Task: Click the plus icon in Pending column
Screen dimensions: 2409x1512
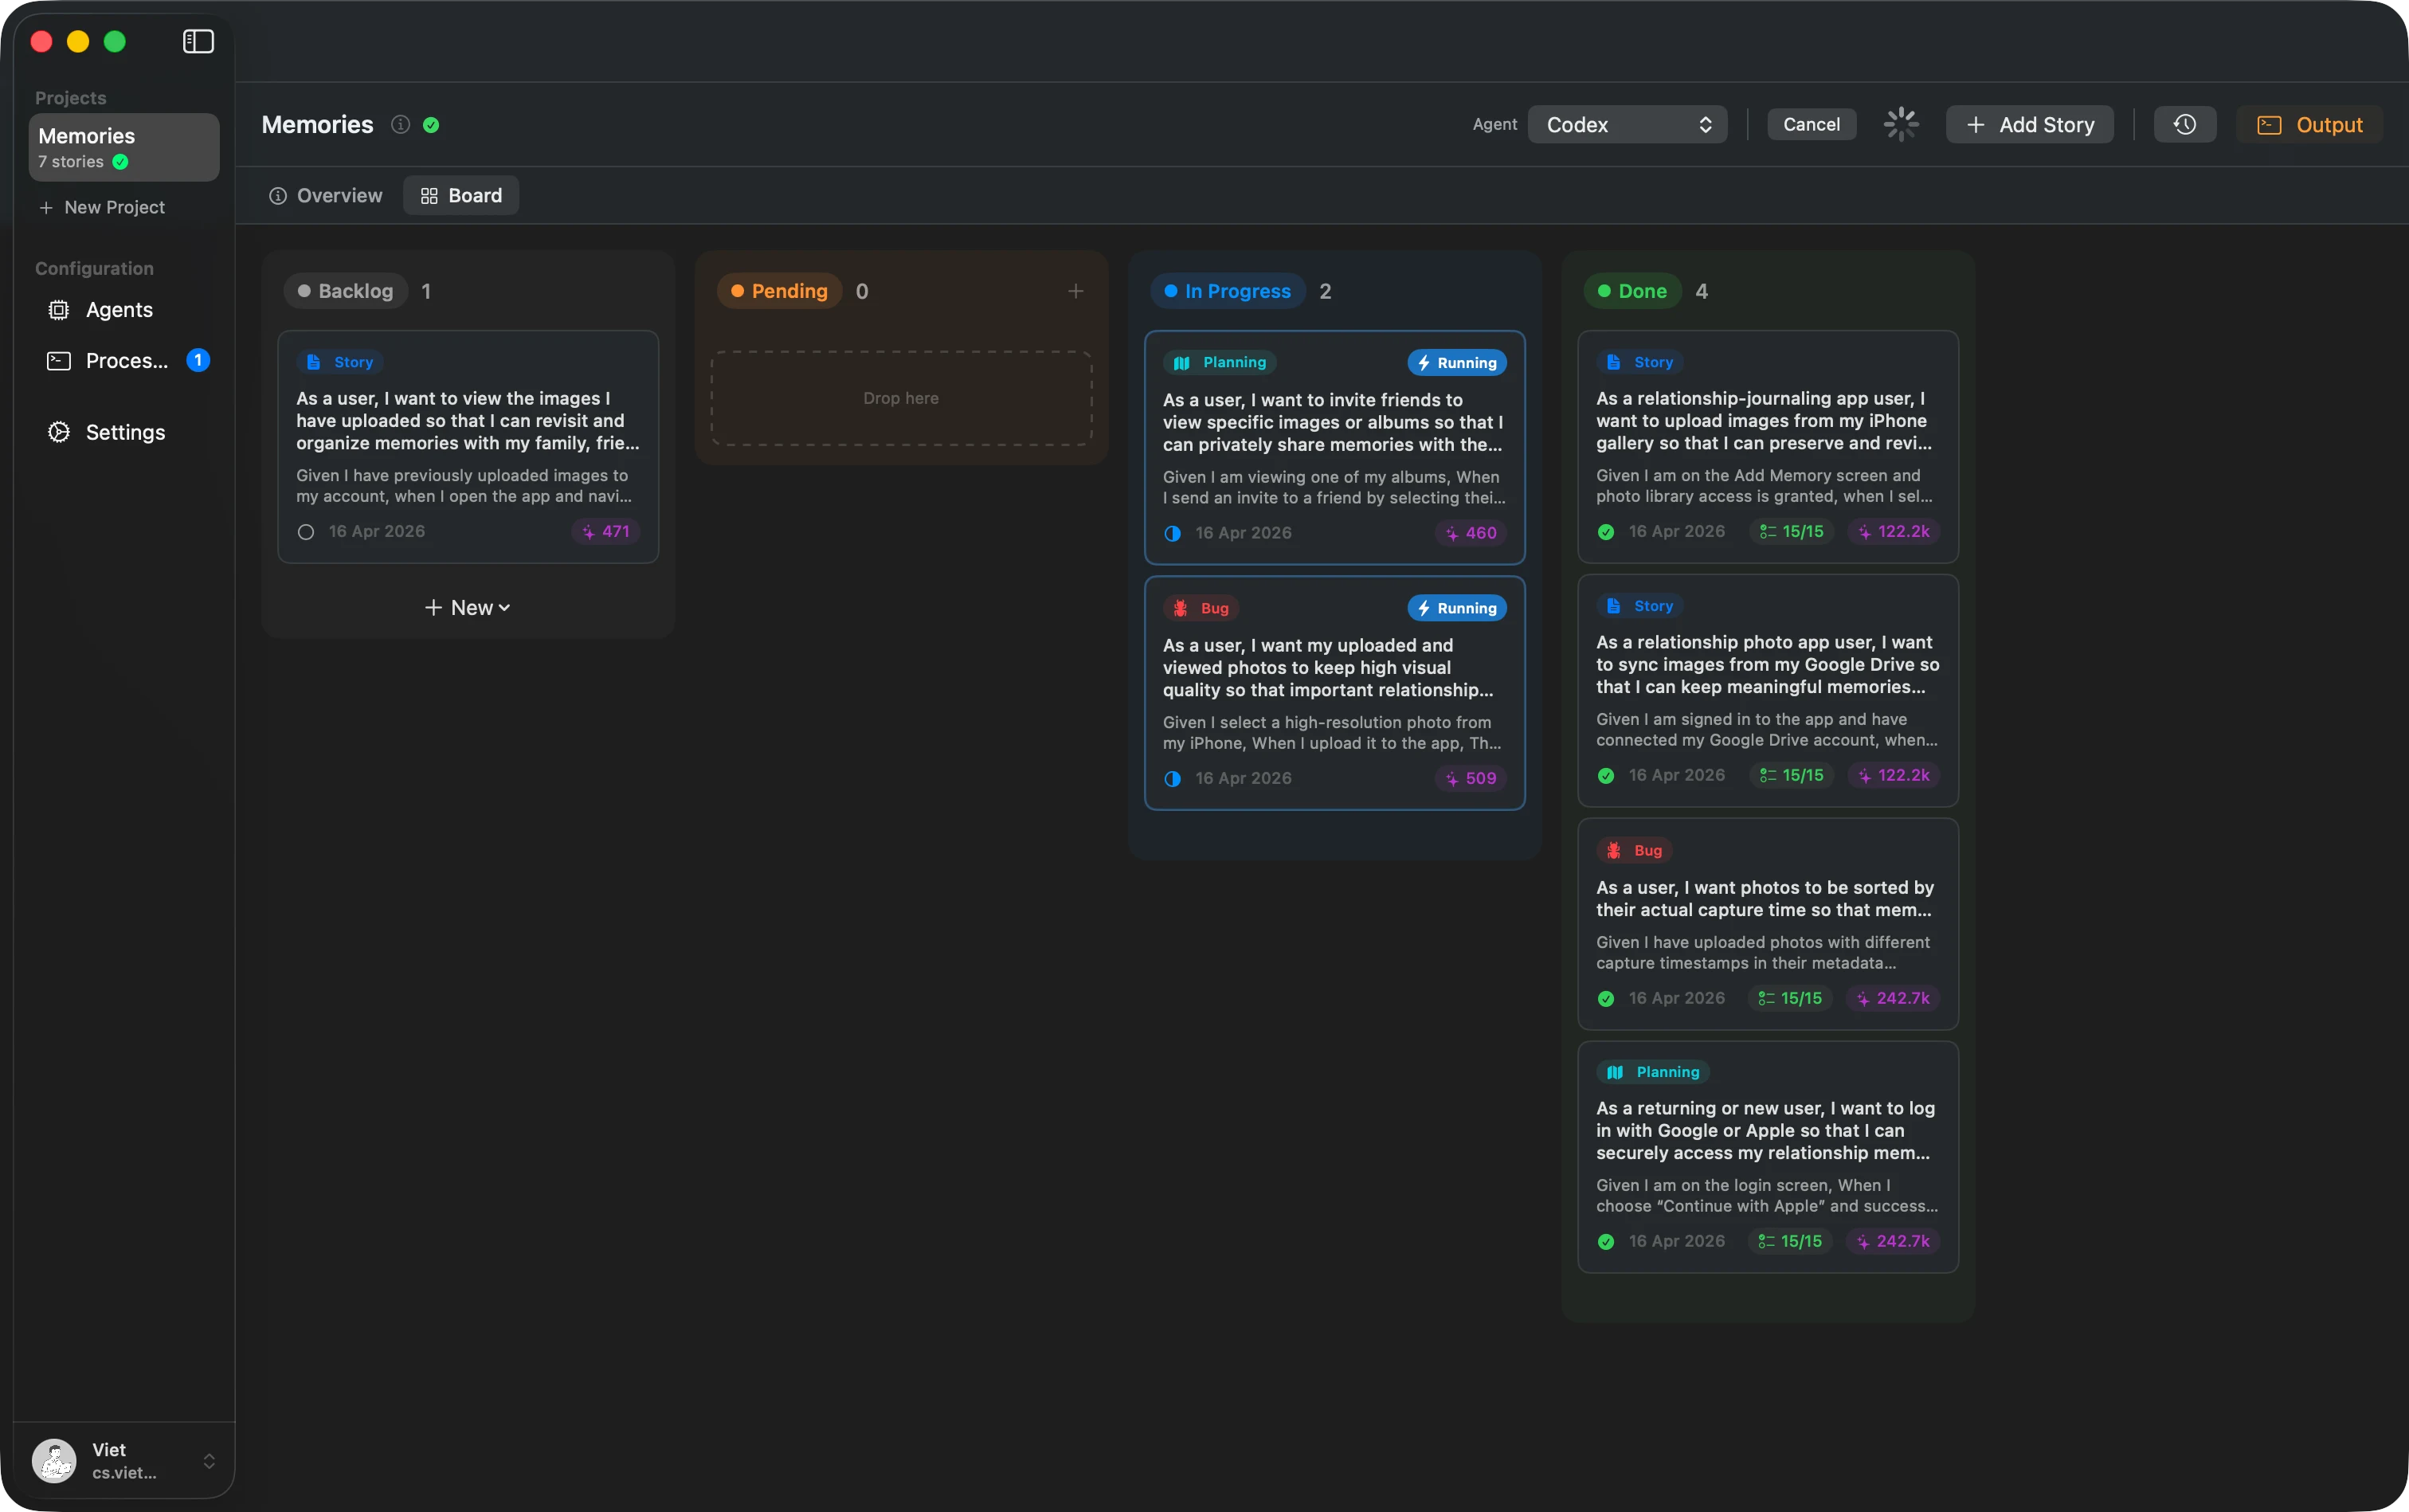Action: point(1076,291)
